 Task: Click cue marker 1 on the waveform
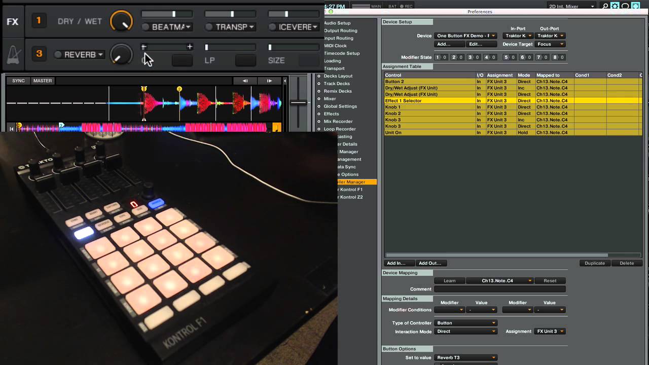point(144,89)
